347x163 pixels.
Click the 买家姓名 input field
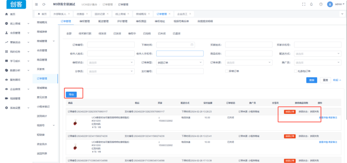(x=249, y=45)
